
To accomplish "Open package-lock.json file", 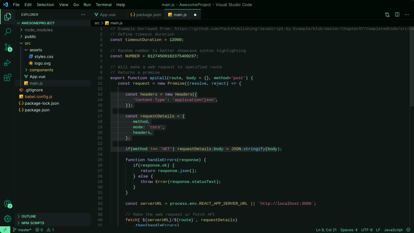I will click(x=53, y=103).
